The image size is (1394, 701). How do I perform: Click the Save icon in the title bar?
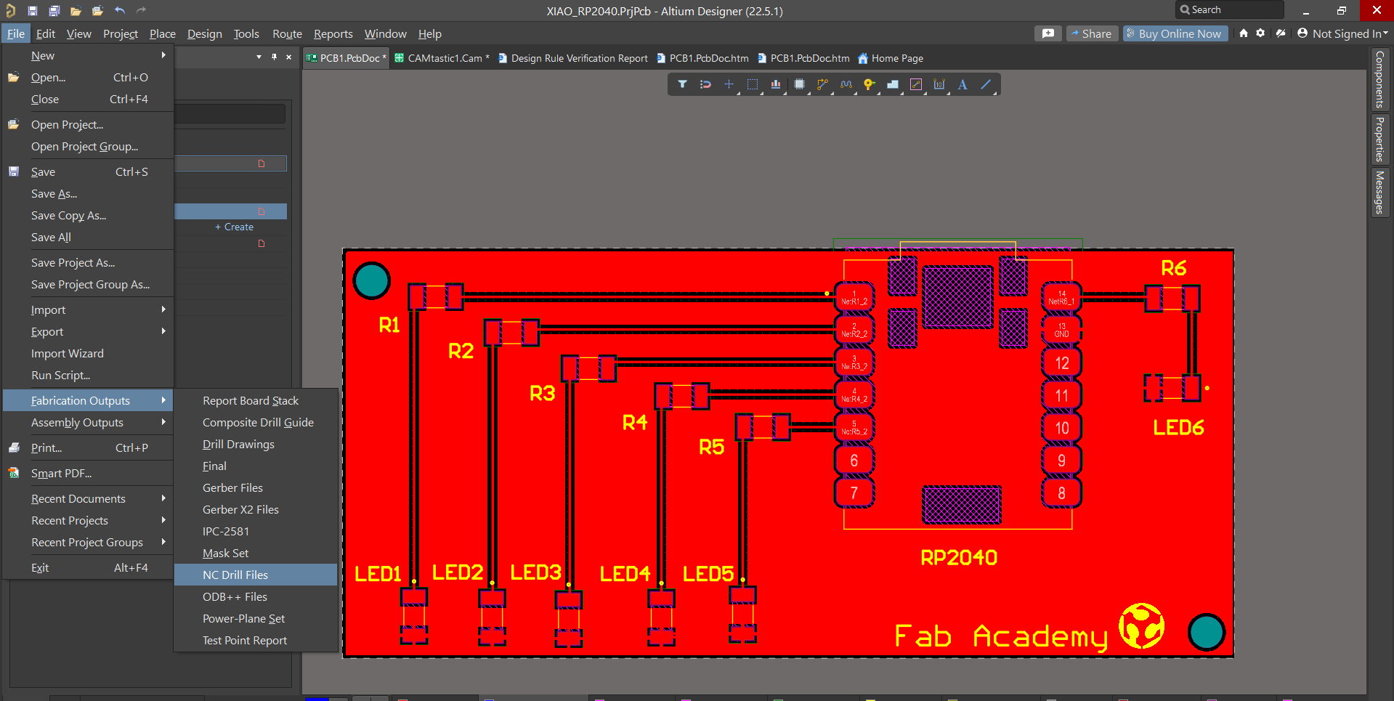[x=33, y=11]
